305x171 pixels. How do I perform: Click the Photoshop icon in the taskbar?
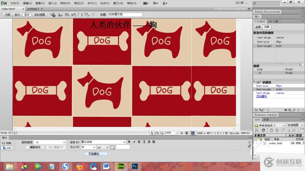[134, 166]
